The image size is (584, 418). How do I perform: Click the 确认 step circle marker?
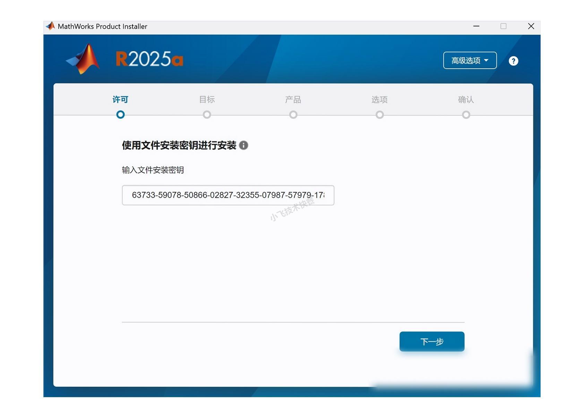point(466,115)
